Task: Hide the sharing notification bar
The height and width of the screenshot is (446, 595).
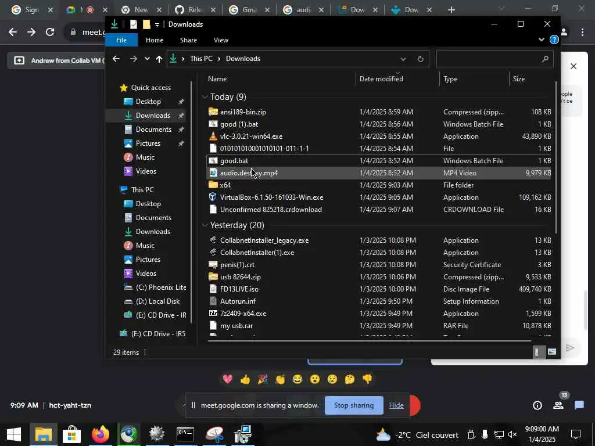Action: coord(396,405)
